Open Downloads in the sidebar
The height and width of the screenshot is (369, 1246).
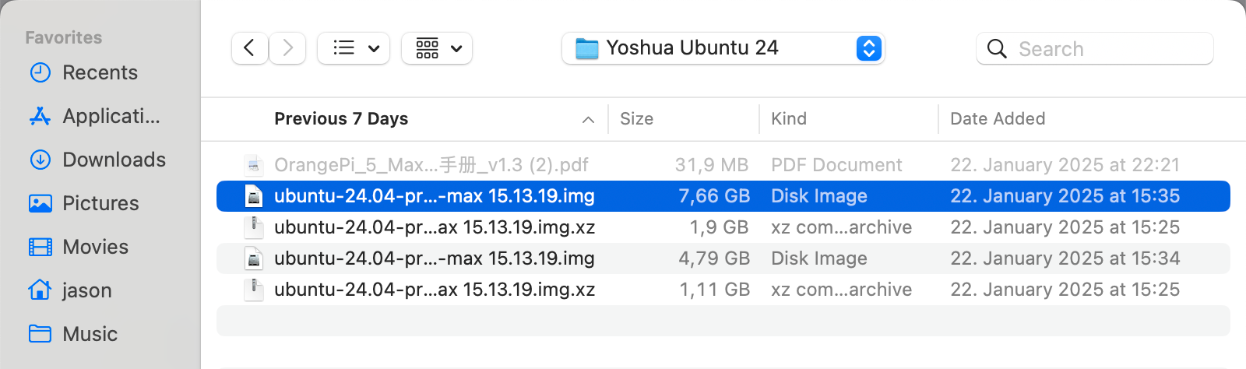(x=114, y=160)
